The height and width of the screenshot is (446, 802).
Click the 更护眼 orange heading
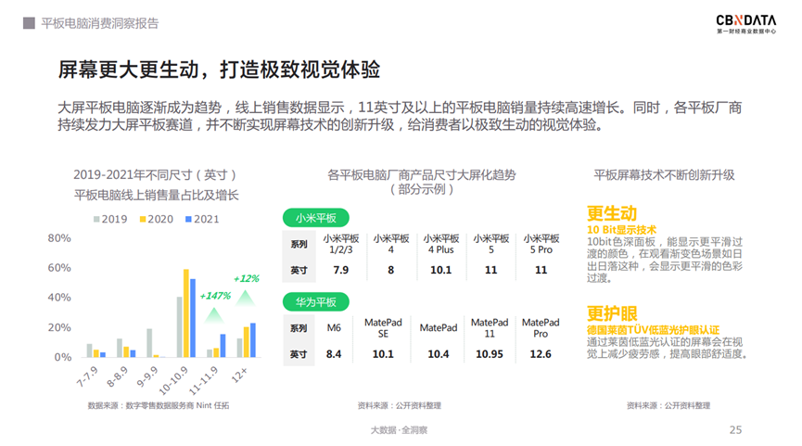tap(612, 313)
